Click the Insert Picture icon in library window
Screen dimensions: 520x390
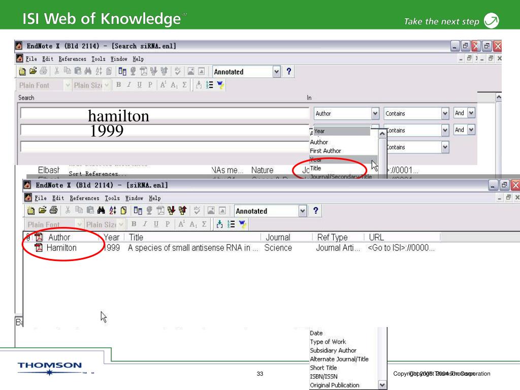(211, 211)
